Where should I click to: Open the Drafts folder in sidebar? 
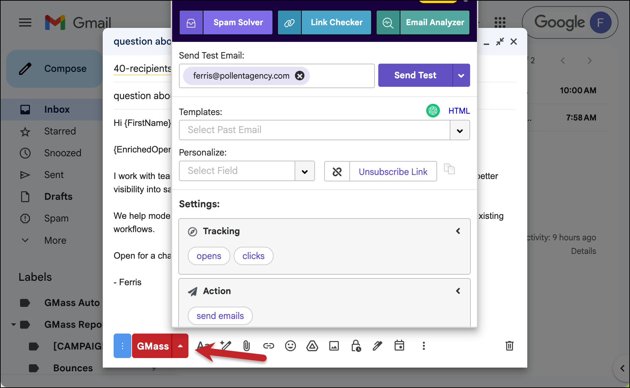pyautogui.click(x=58, y=196)
